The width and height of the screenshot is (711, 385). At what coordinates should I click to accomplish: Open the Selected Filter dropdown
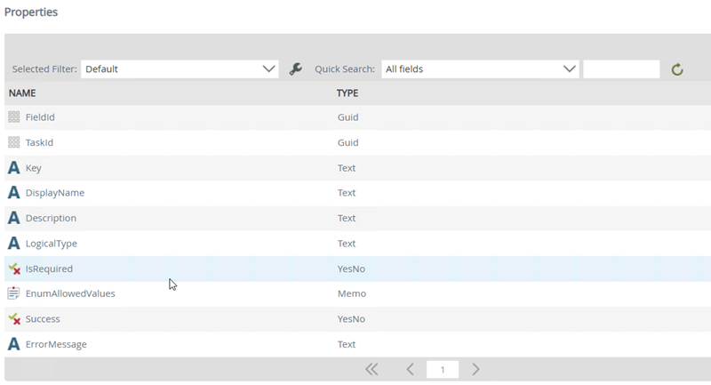(180, 69)
